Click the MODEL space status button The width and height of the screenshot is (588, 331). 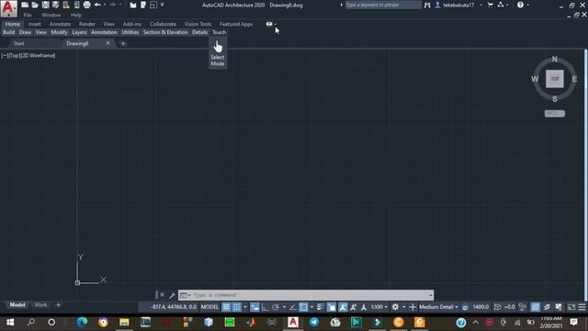pyautogui.click(x=209, y=307)
